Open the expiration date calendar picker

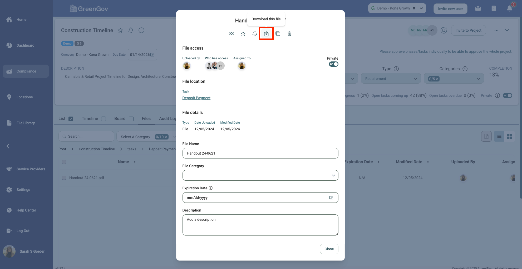point(331,198)
